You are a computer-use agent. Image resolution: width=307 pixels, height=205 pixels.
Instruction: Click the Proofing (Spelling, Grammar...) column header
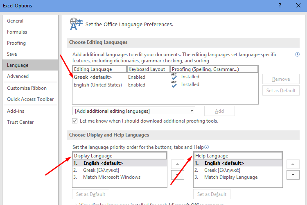(x=214, y=69)
